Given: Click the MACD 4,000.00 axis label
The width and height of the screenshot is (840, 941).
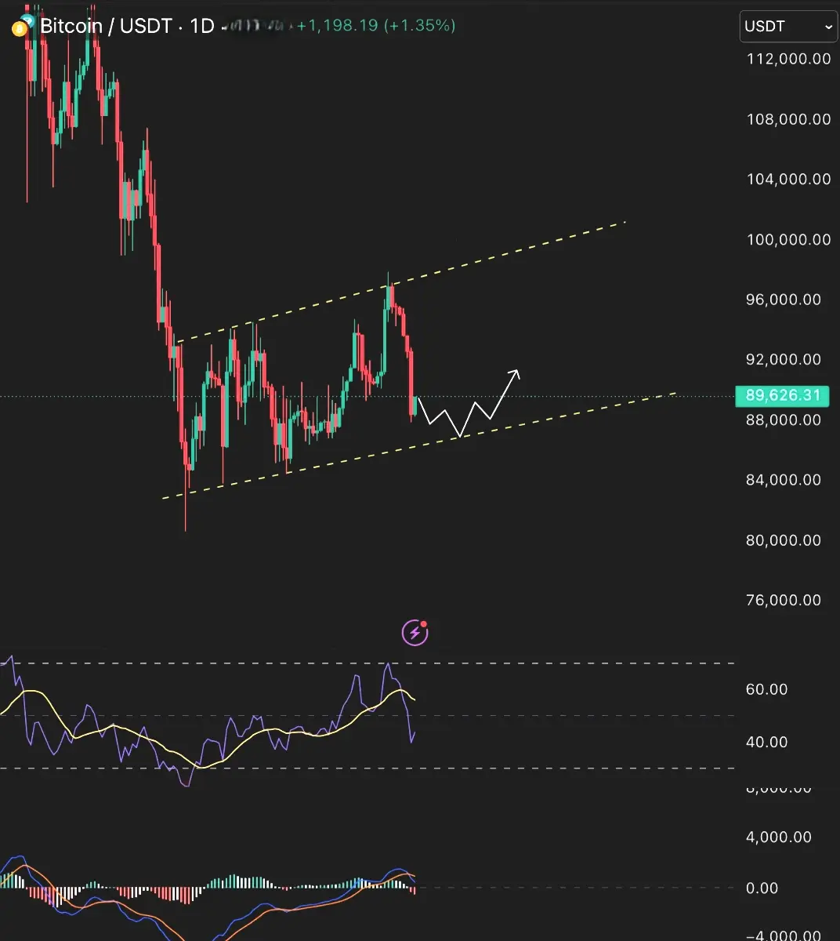Looking at the screenshot, I should click(778, 837).
